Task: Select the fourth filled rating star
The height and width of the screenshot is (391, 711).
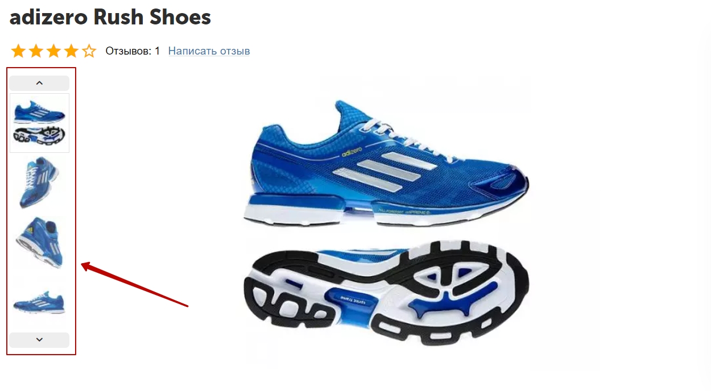Action: pos(71,51)
